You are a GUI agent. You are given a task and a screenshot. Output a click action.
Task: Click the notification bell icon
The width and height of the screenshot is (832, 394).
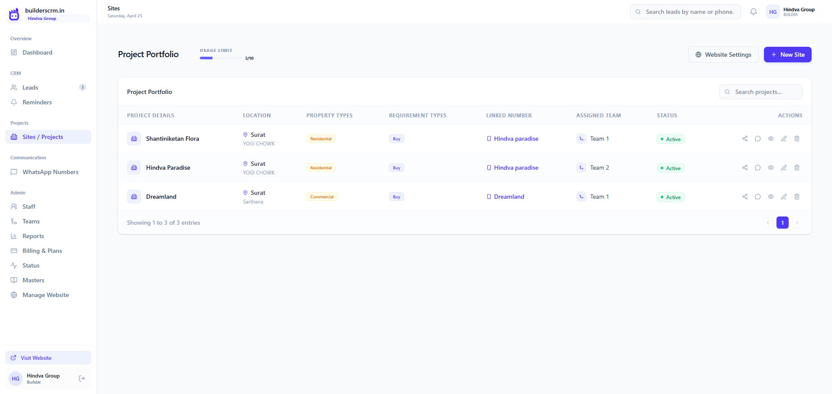pos(754,12)
